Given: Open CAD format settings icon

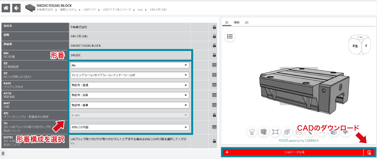Looking at the screenshot, I should coord(369,152).
